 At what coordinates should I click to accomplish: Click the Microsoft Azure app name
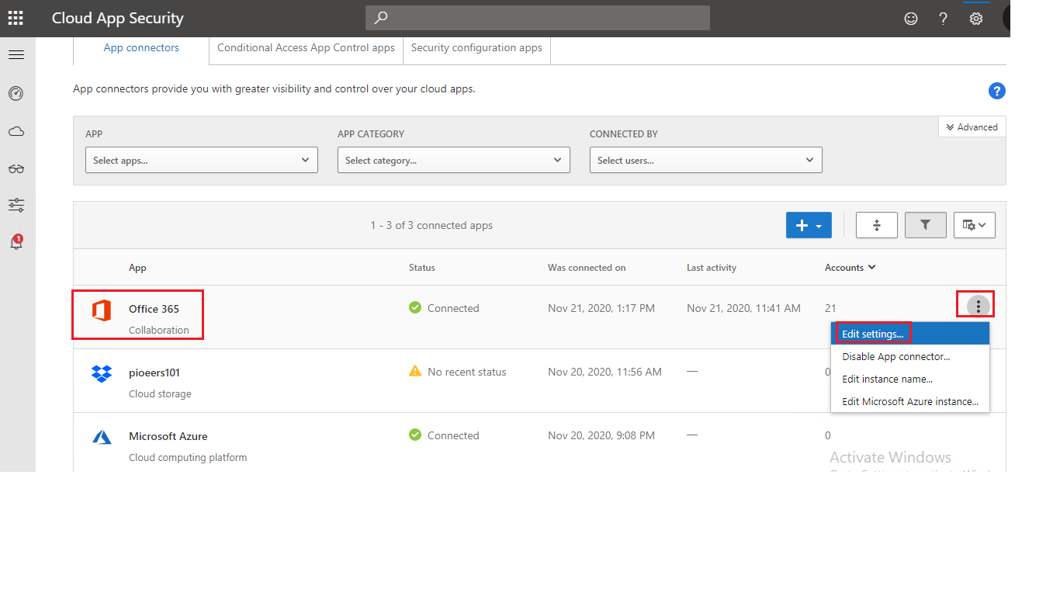(x=168, y=436)
